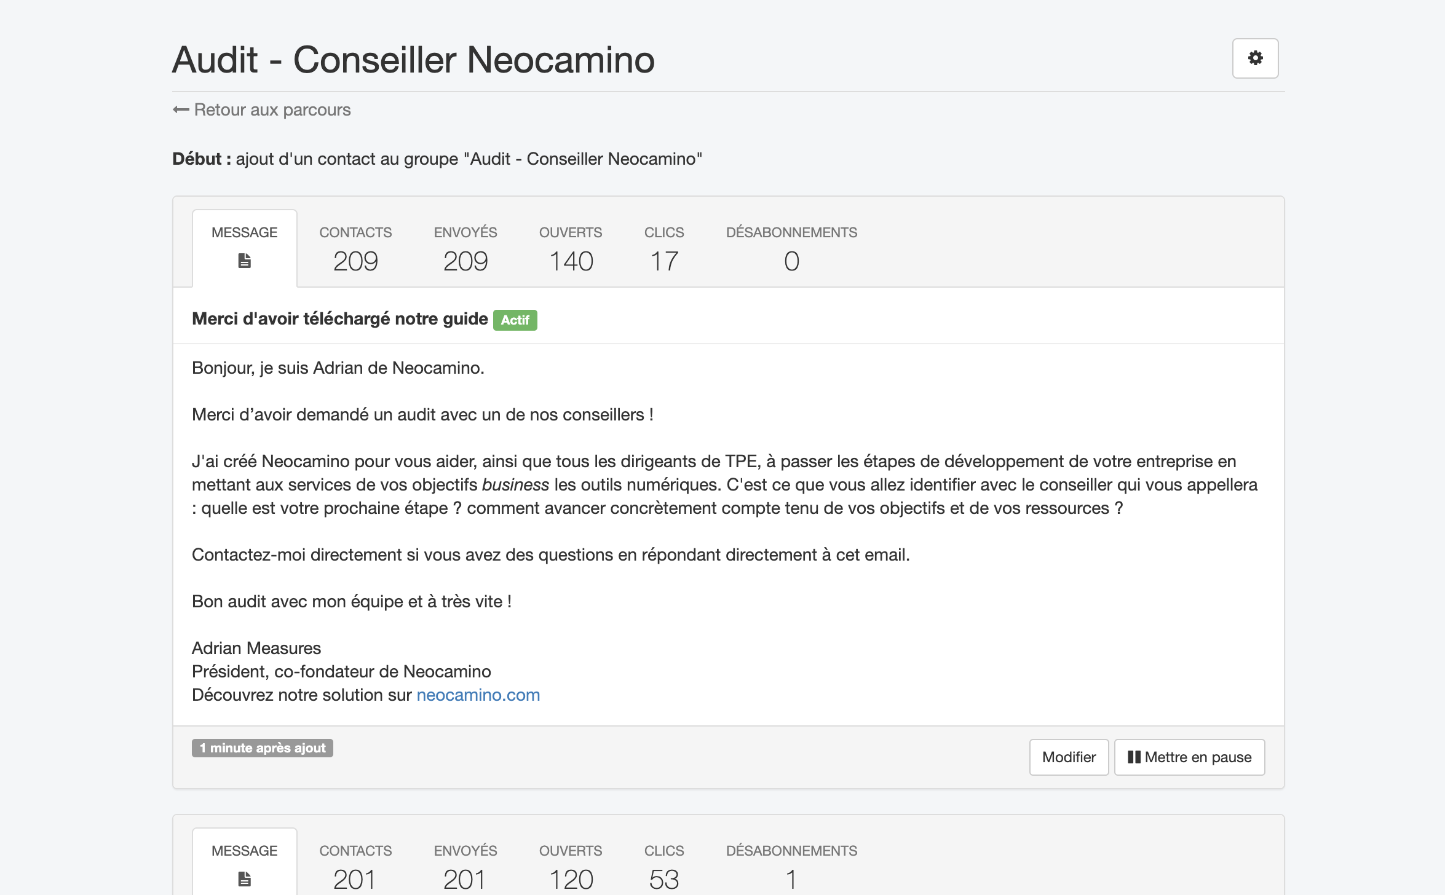Open OUVERTS 140 tab in the first card

click(x=571, y=248)
